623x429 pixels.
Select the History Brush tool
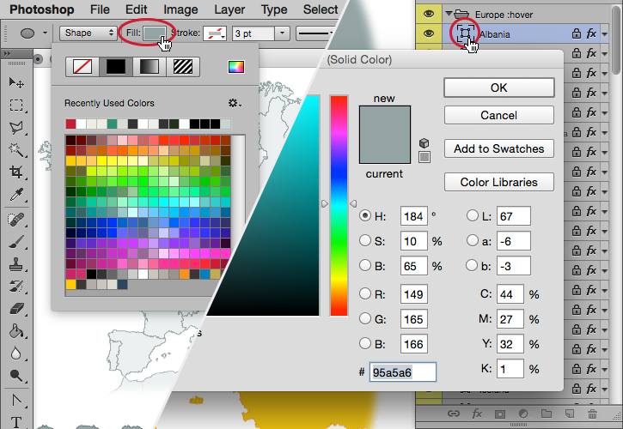click(x=16, y=286)
